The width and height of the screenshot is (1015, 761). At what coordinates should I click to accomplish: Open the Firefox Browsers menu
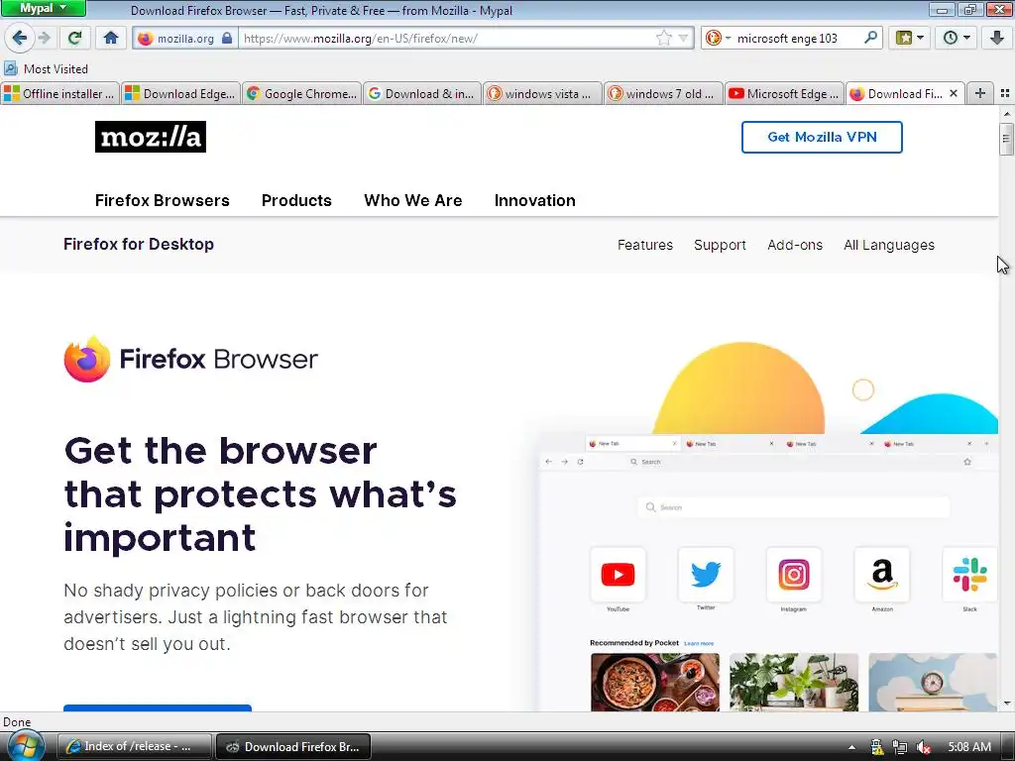[x=162, y=200]
